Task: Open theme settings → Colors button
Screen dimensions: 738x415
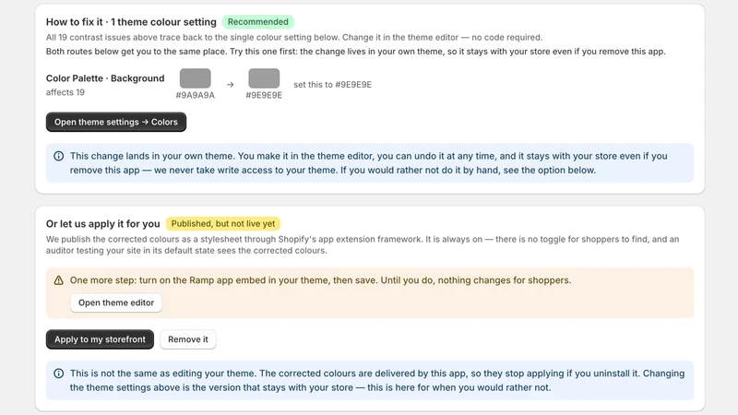Action: (x=116, y=122)
